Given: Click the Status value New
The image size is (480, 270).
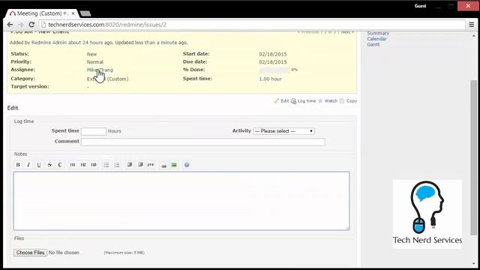Looking at the screenshot, I should [91, 54].
